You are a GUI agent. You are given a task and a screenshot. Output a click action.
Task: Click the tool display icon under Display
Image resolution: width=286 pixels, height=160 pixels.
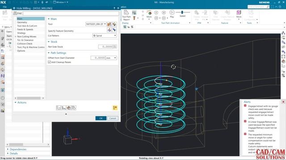pos(134,18)
